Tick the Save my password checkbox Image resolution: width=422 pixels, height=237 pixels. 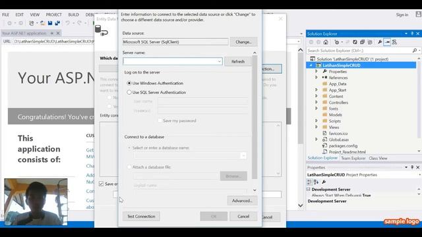pyautogui.click(x=160, y=120)
